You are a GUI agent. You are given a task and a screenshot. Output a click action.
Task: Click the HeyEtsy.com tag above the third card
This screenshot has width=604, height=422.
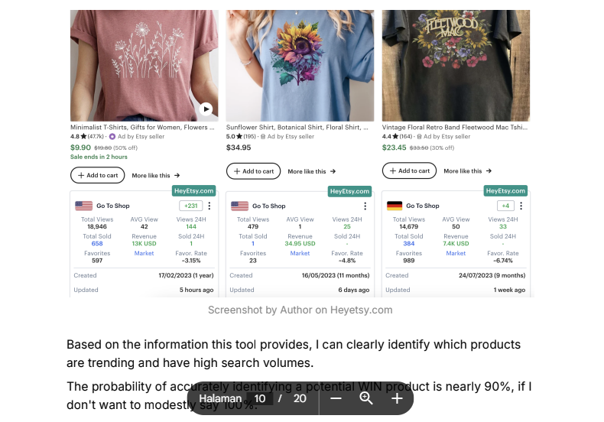tap(506, 191)
